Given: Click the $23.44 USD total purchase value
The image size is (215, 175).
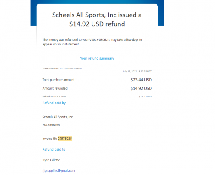Looking at the screenshot, I should (141, 80).
